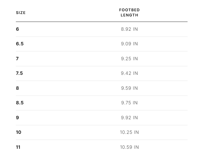Click the SIZE column header
This screenshot has height=160, width=197.
(x=21, y=13)
